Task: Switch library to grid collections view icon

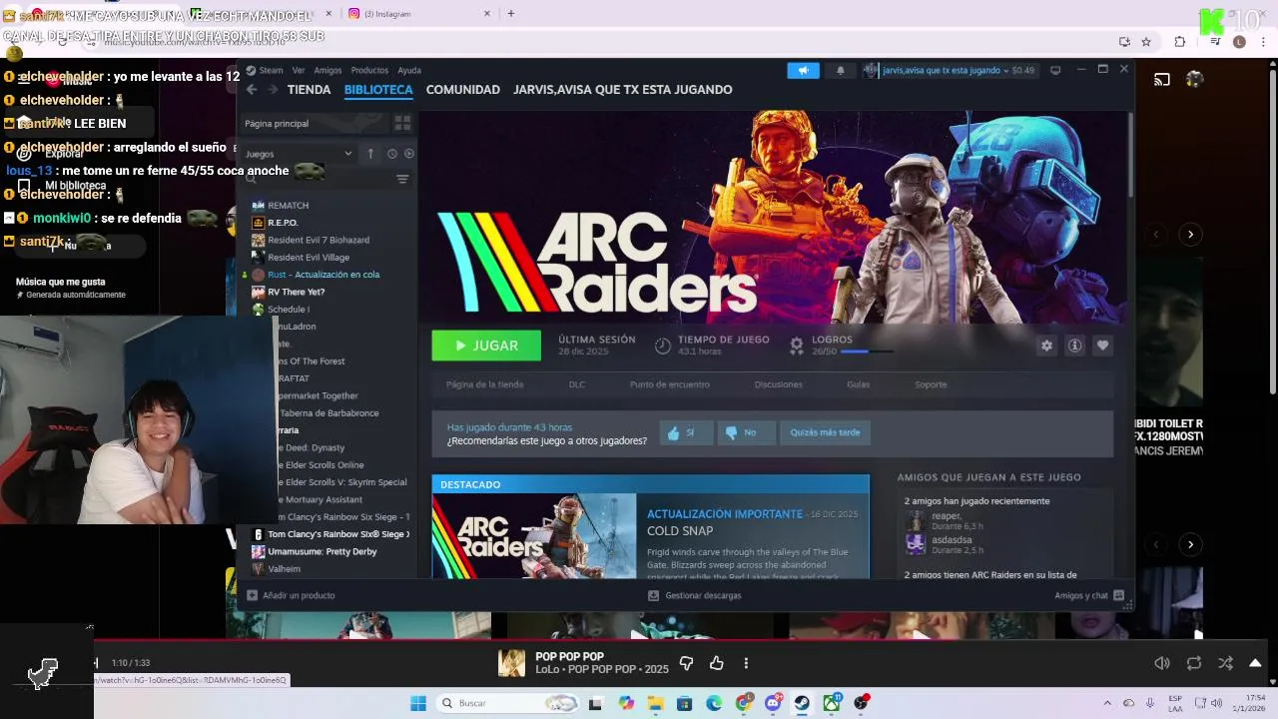Action: coord(402,123)
